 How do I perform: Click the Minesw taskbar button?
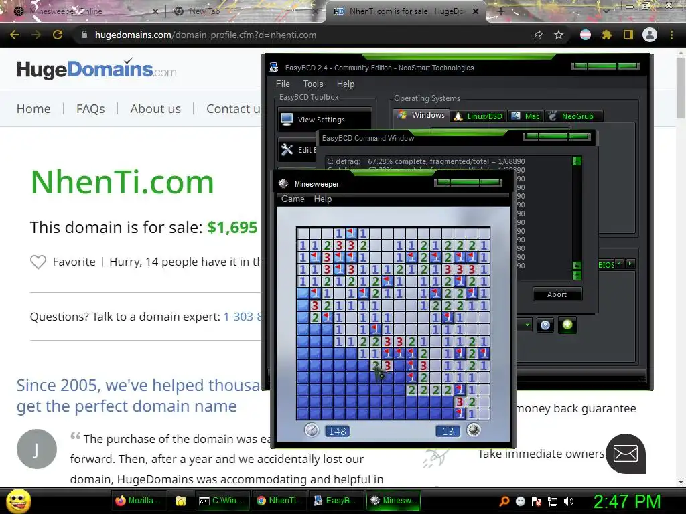click(x=393, y=501)
